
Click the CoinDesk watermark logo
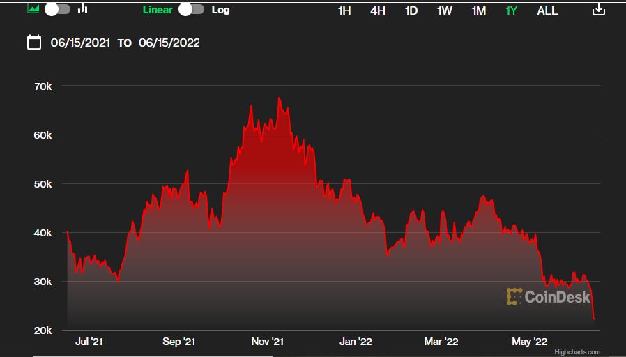coord(548,297)
